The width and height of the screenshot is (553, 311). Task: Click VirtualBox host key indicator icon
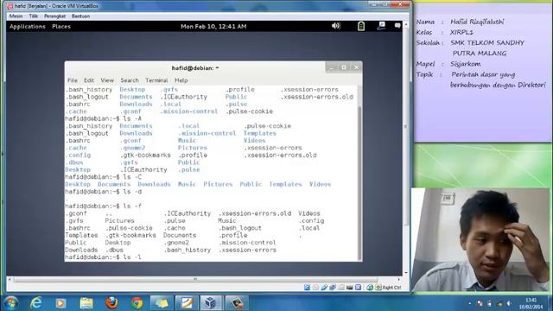[378, 288]
